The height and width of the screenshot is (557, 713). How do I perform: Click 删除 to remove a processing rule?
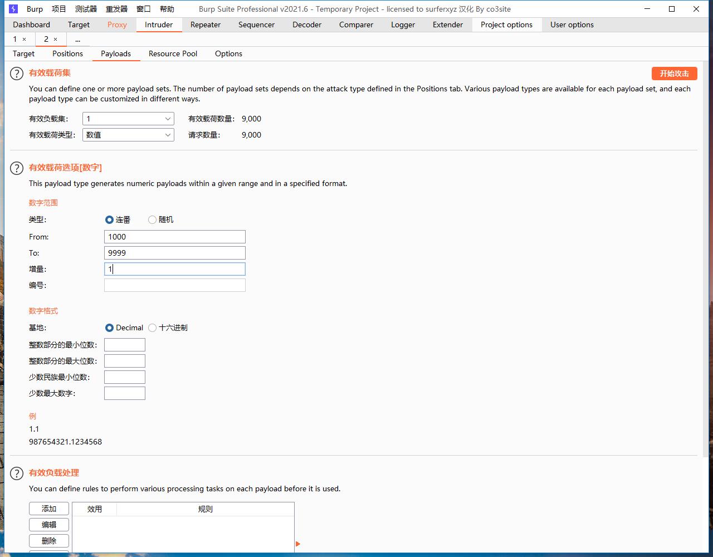coord(49,541)
